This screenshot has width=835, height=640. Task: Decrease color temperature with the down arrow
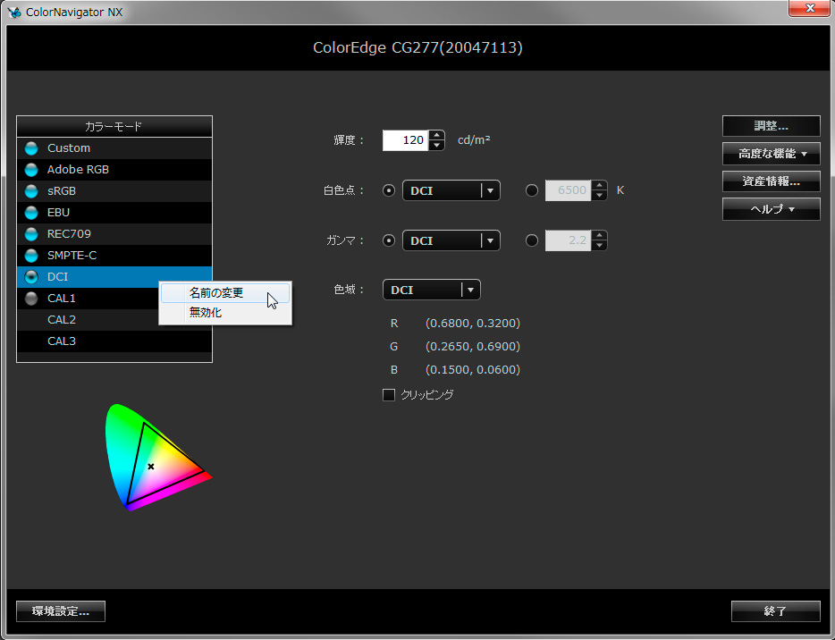point(600,196)
